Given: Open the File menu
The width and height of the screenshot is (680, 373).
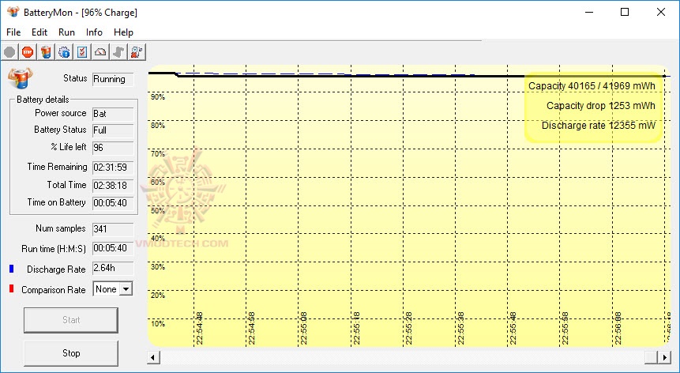Looking at the screenshot, I should [x=13, y=32].
